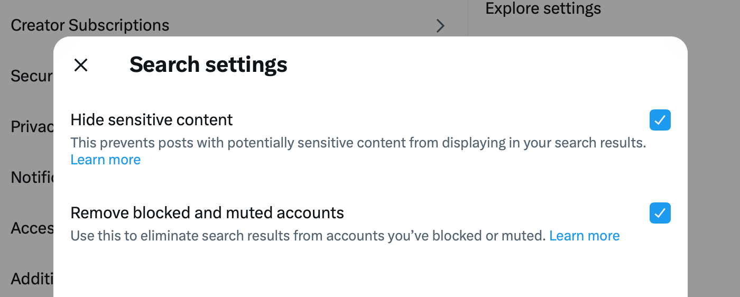Click the Remove blocked and muted accounts label

pyautogui.click(x=207, y=213)
